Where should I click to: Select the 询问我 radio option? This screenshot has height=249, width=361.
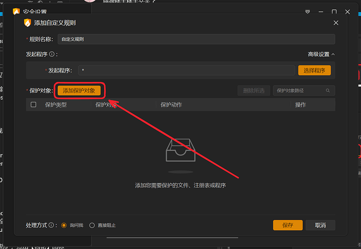pyautogui.click(x=64, y=226)
